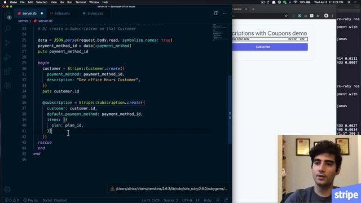Click the warning icon in the notification
Viewport: 361px width, 203px height.
[x=112, y=189]
